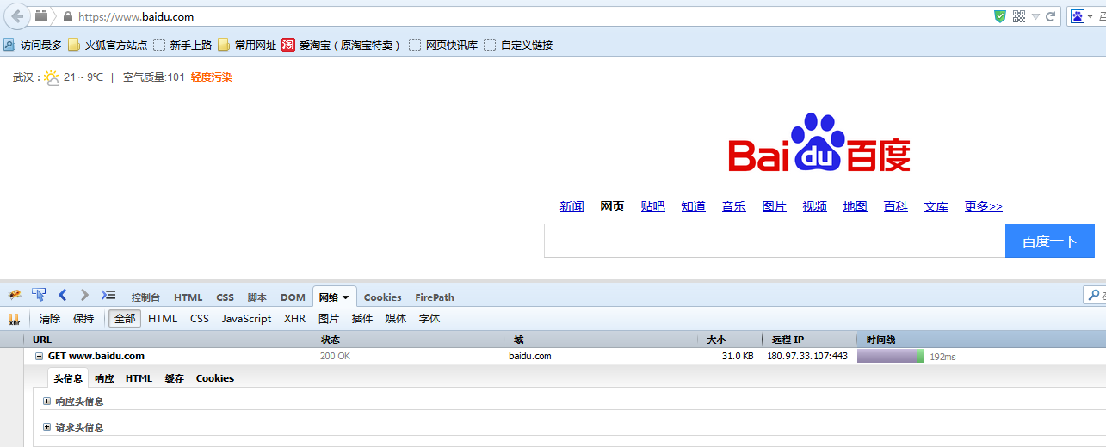This screenshot has width=1106, height=447.
Task: Open the 音乐 link
Action: tap(733, 206)
